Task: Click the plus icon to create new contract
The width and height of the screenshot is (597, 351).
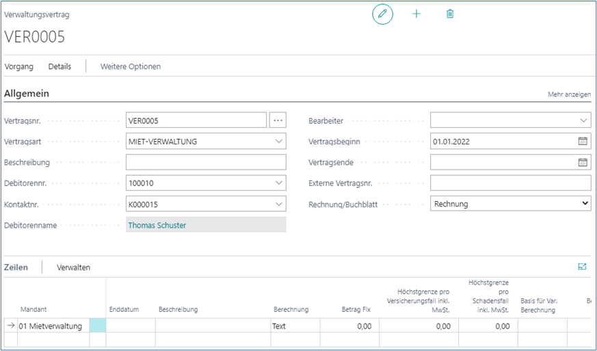Action: coord(416,14)
